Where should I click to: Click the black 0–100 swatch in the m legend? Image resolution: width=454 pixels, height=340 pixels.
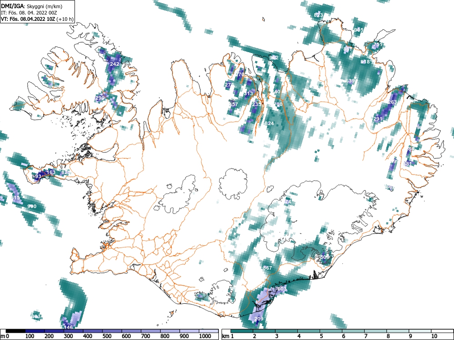pyautogui.click(x=15, y=331)
